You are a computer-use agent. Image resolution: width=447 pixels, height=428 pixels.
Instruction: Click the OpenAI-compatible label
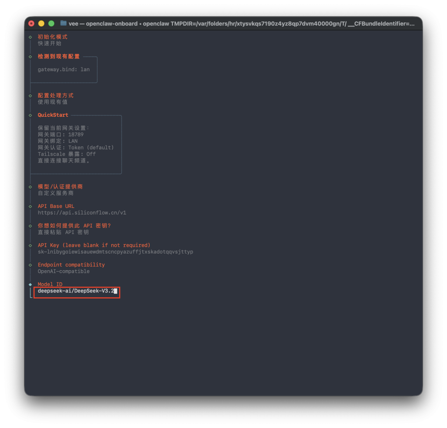tap(62, 271)
